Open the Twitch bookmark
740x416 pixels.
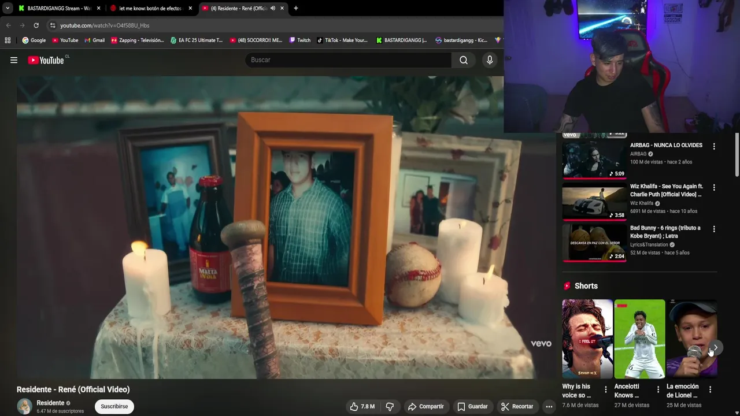point(300,40)
